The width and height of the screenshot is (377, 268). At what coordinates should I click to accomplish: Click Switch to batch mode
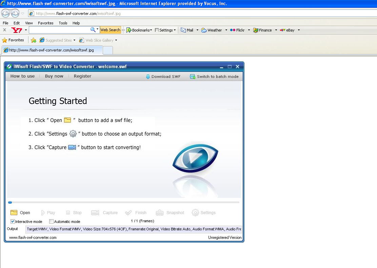(x=214, y=77)
